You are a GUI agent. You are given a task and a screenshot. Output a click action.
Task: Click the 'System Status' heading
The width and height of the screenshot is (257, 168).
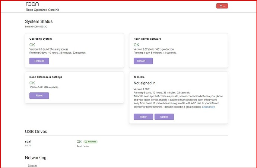pos(39,22)
